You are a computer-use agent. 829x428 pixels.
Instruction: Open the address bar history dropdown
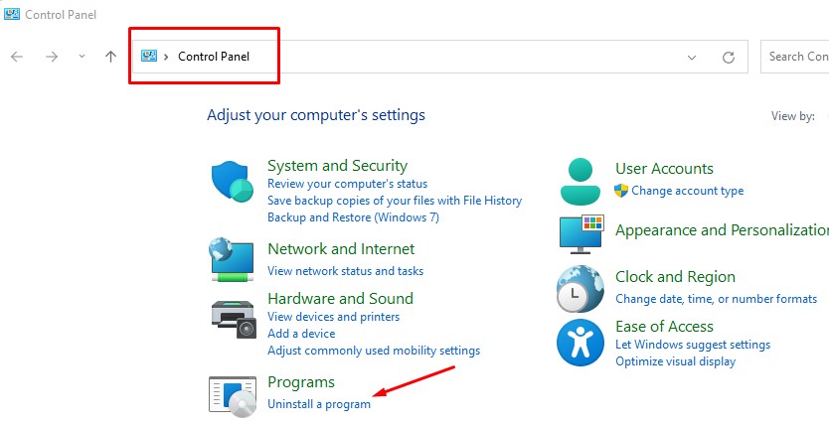tap(692, 58)
